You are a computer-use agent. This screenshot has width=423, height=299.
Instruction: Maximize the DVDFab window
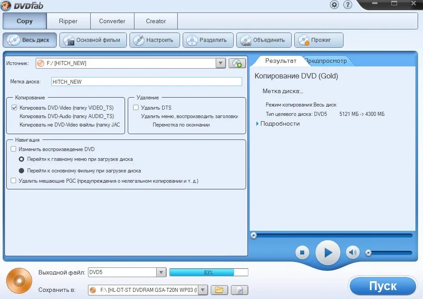point(394,4)
